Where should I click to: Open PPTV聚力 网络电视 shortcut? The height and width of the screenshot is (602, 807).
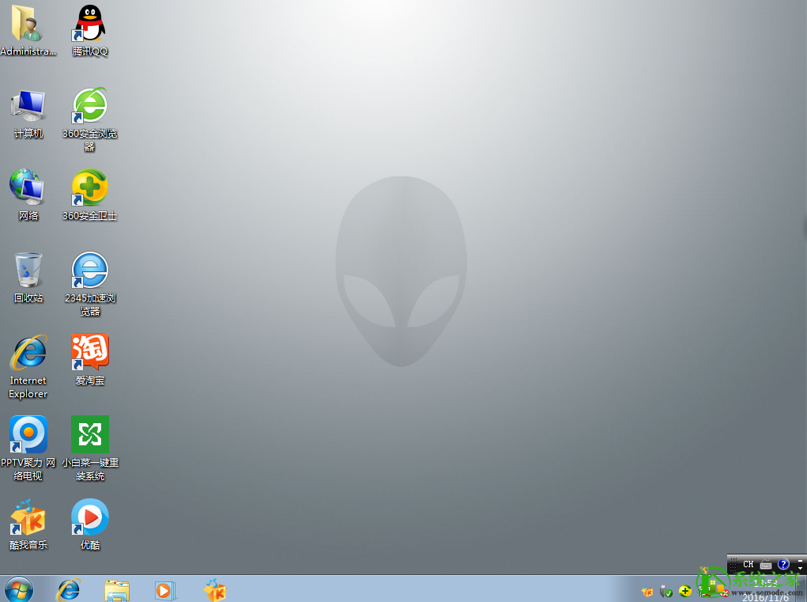(x=28, y=435)
